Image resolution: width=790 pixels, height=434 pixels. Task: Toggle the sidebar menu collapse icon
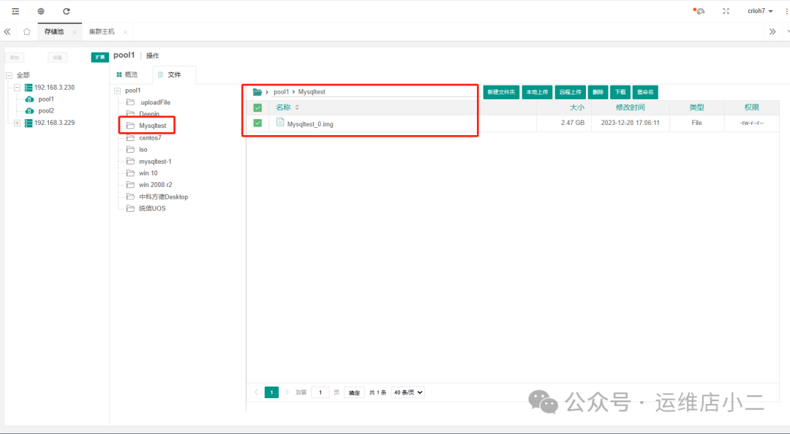click(15, 11)
